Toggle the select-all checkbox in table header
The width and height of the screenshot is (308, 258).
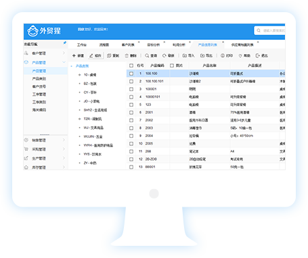(x=131, y=66)
